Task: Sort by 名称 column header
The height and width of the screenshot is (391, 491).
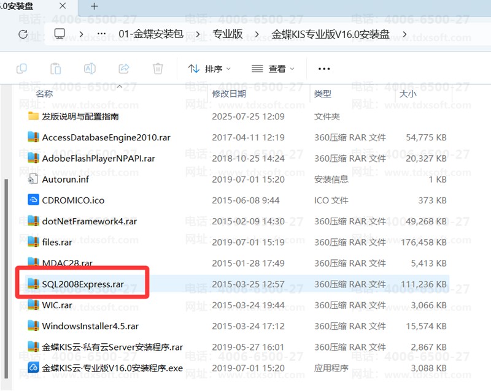Action: tap(44, 94)
